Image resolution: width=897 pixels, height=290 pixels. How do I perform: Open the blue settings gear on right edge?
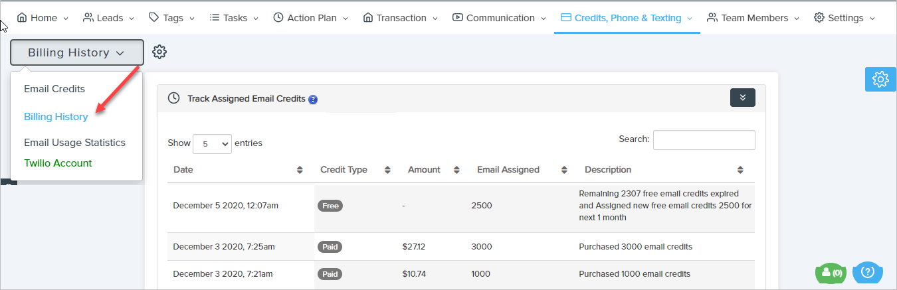(x=880, y=80)
